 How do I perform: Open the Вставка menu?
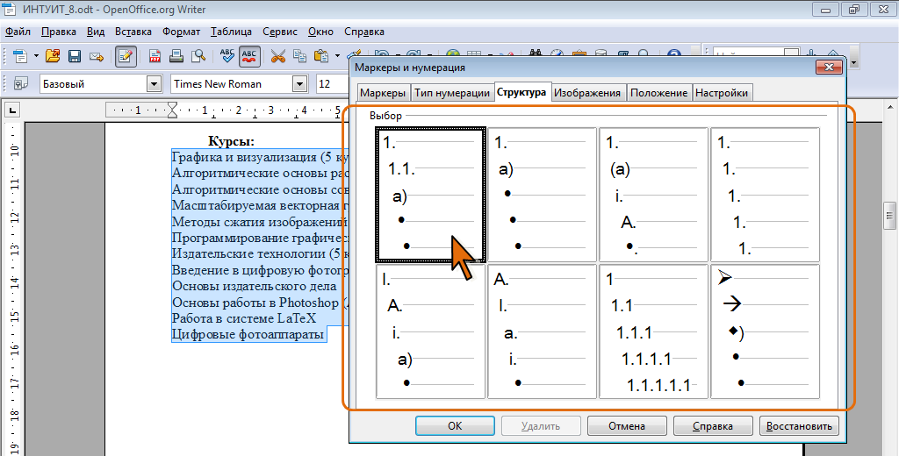click(x=133, y=32)
